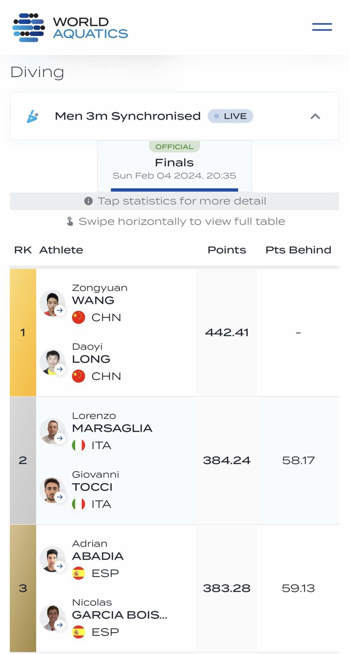Click the info icon beside Tap statistics

point(88,201)
